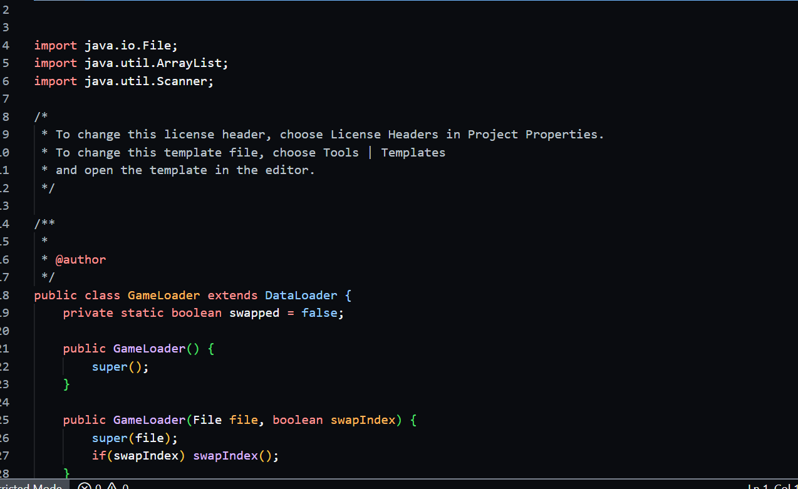Click the extends keyword in class declaration
The image size is (798, 489).
point(232,295)
